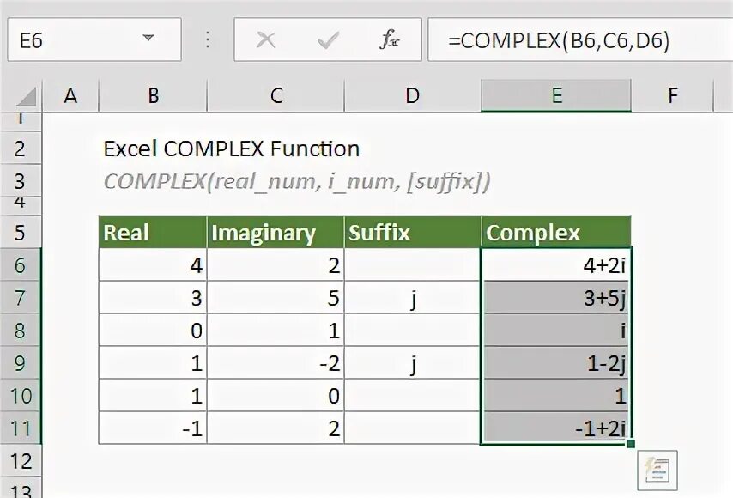Select row 8 header
Image resolution: width=733 pixels, height=498 pixels.
pyautogui.click(x=21, y=330)
